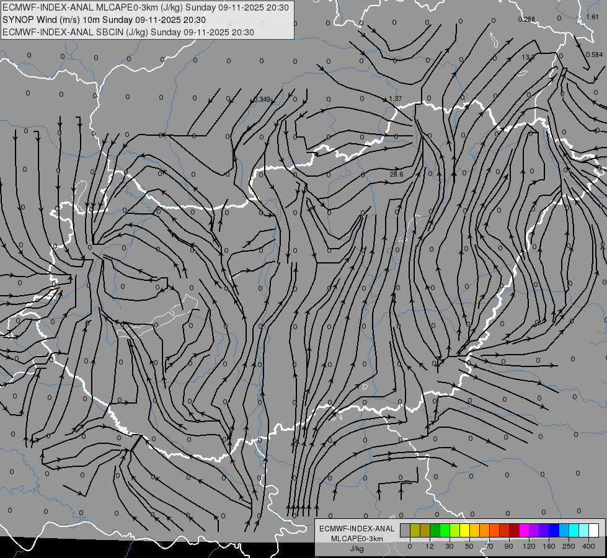Click the legend label 250
The width and height of the screenshot is (607, 558).
pyautogui.click(x=569, y=546)
